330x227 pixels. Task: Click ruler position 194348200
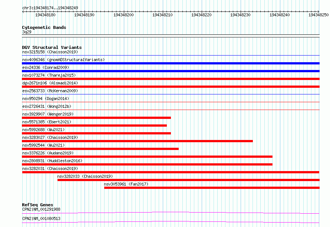tap(123, 15)
